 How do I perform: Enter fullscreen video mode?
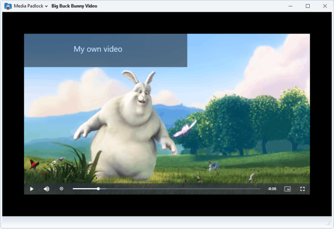(302, 189)
